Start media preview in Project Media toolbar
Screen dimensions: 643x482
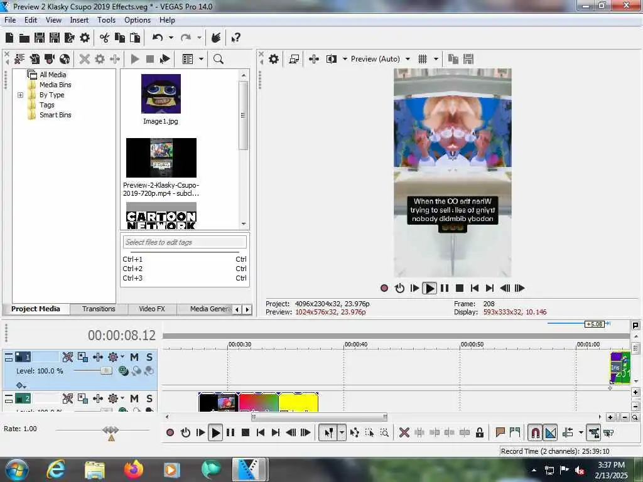pyautogui.click(x=134, y=59)
